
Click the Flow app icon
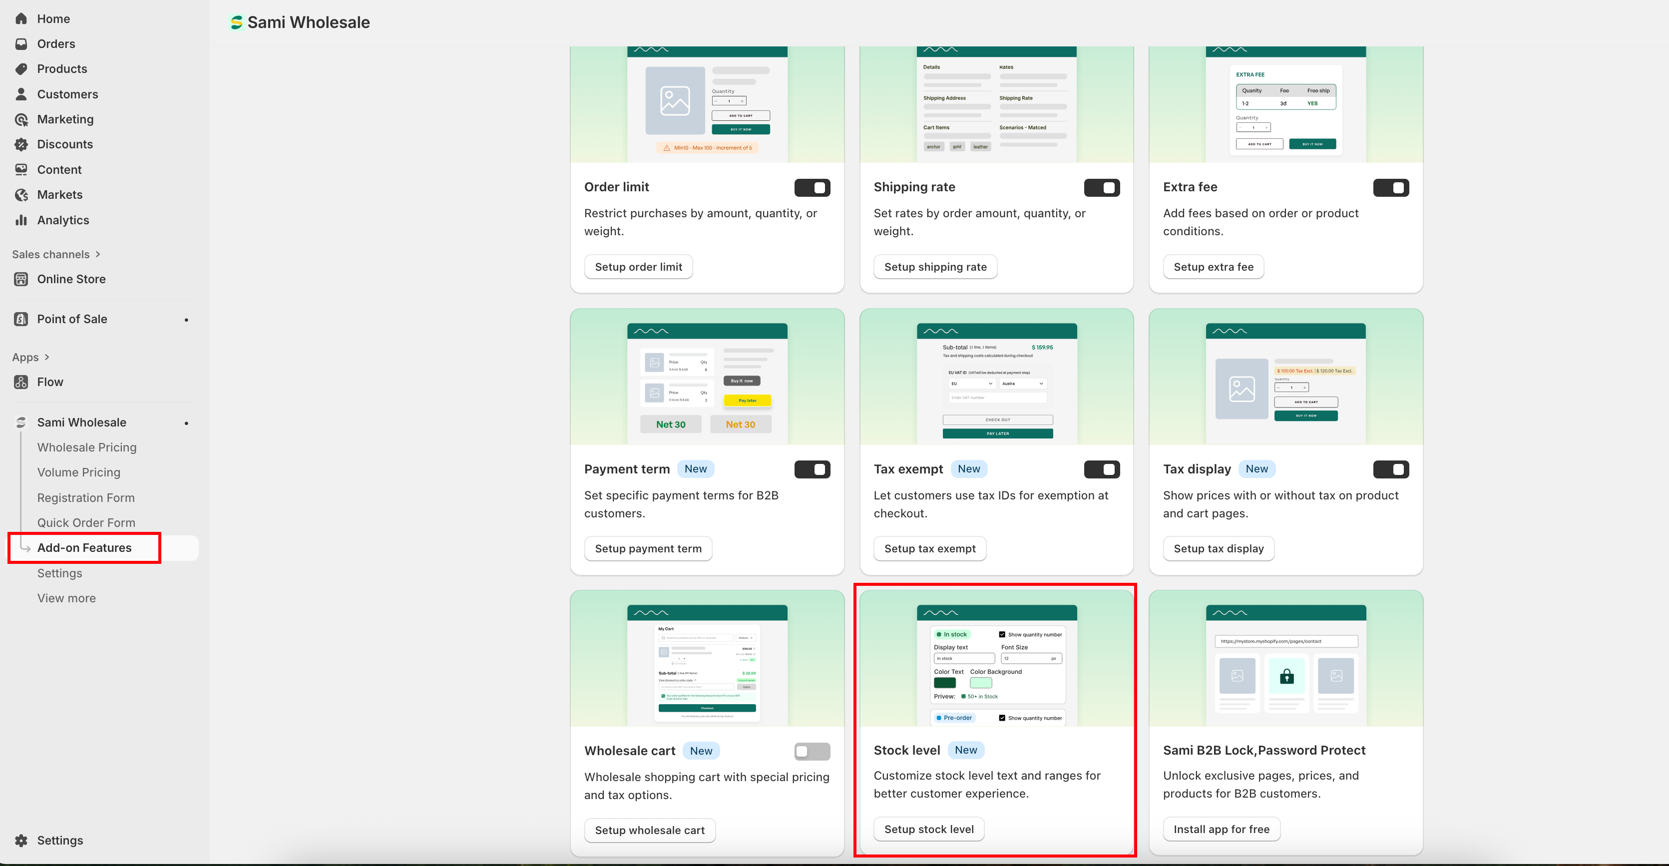[x=21, y=382]
